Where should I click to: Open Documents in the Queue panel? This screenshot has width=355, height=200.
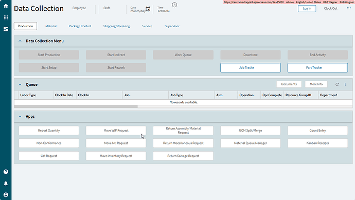click(289, 84)
